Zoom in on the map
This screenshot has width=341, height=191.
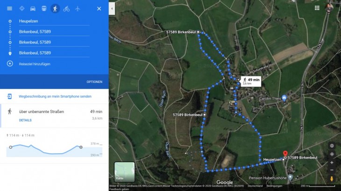(332, 163)
